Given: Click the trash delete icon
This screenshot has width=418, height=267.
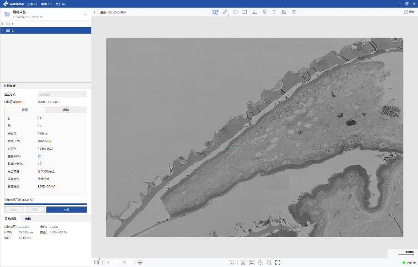Looking at the screenshot, I should (x=294, y=12).
